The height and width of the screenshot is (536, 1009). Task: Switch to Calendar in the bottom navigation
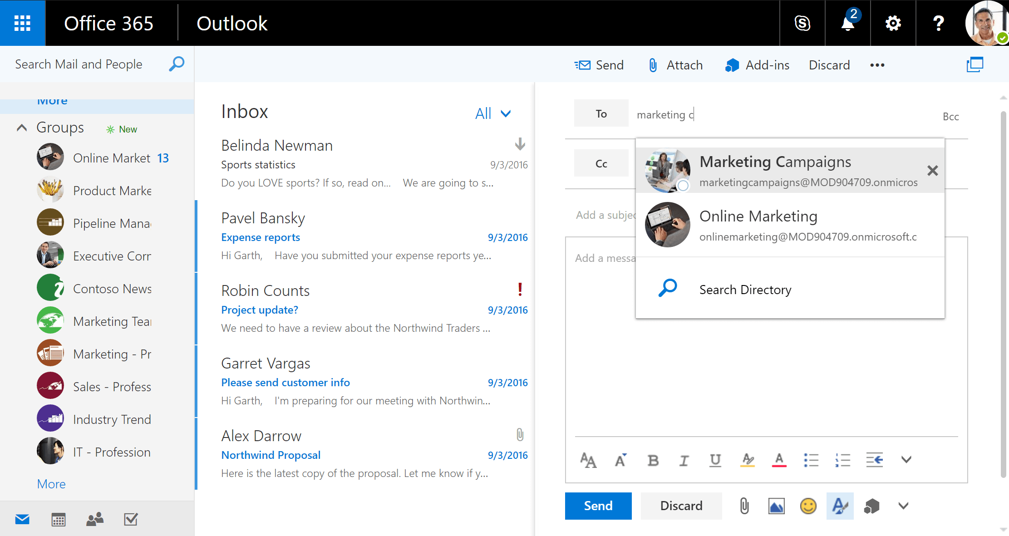click(59, 519)
